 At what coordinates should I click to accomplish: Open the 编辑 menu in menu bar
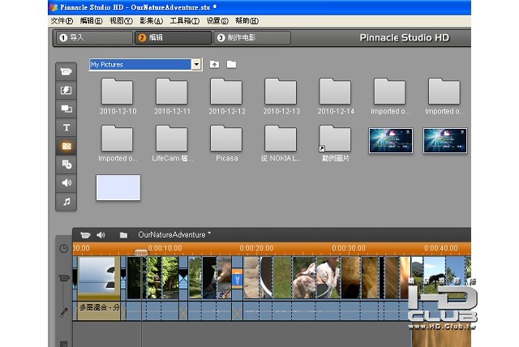[x=91, y=21]
